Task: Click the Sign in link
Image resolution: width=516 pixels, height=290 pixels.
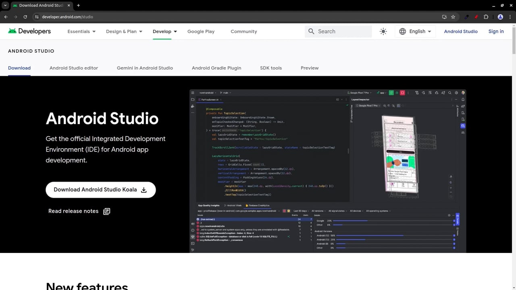Action: pyautogui.click(x=496, y=31)
